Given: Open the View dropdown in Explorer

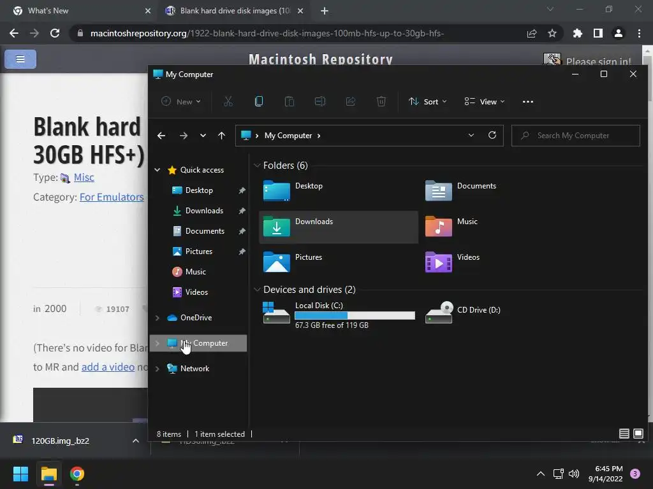Looking at the screenshot, I should click(485, 101).
